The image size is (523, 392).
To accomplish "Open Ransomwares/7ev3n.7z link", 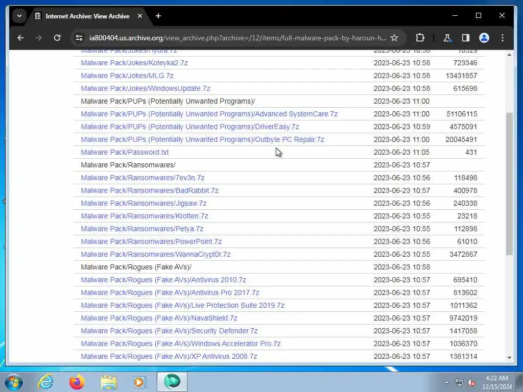I will (143, 178).
